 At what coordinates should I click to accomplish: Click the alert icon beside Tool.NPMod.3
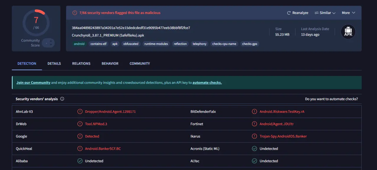pos(80,124)
